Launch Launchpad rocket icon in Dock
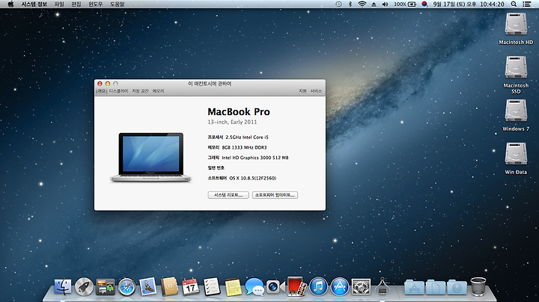 pos(84,286)
